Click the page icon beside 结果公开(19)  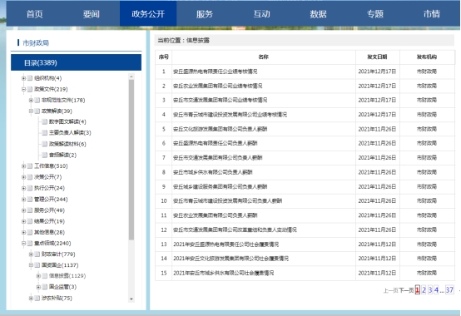[x=30, y=221]
